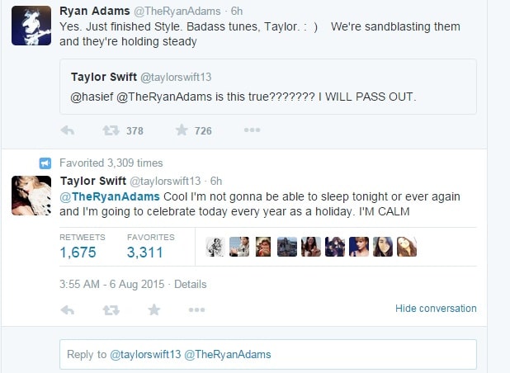Open more options on Taylor Swift's tweet
Screen dimensions: 510x373
[196, 309]
